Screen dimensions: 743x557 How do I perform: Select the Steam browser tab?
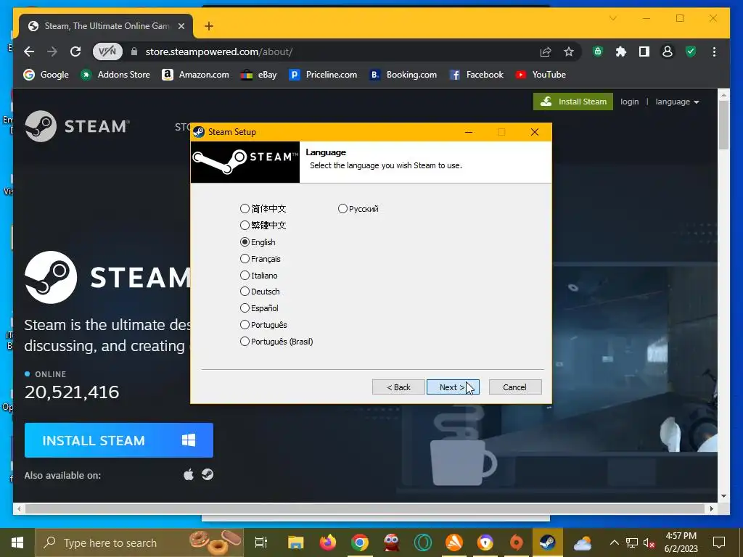[x=106, y=26]
